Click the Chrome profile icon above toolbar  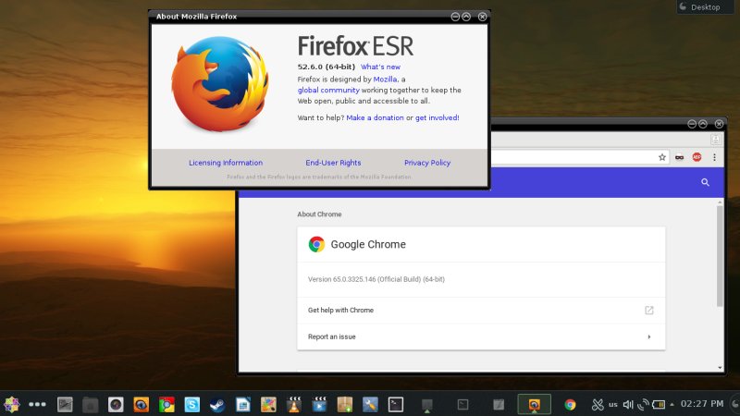coord(715,140)
